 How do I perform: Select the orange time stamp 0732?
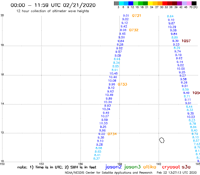(134, 30)
